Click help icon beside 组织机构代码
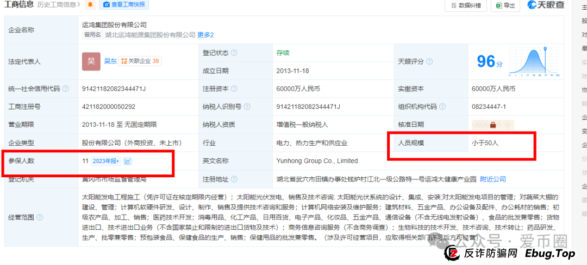Viewport: 587px width, 265px height. tap(442, 107)
